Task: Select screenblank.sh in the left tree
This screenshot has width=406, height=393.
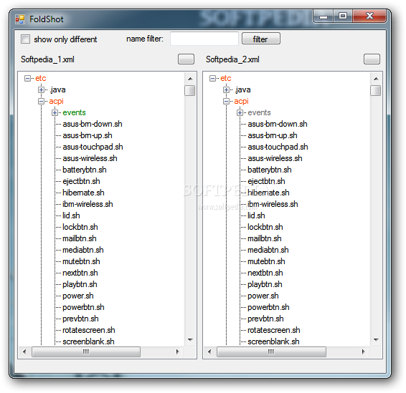Action: pos(88,341)
